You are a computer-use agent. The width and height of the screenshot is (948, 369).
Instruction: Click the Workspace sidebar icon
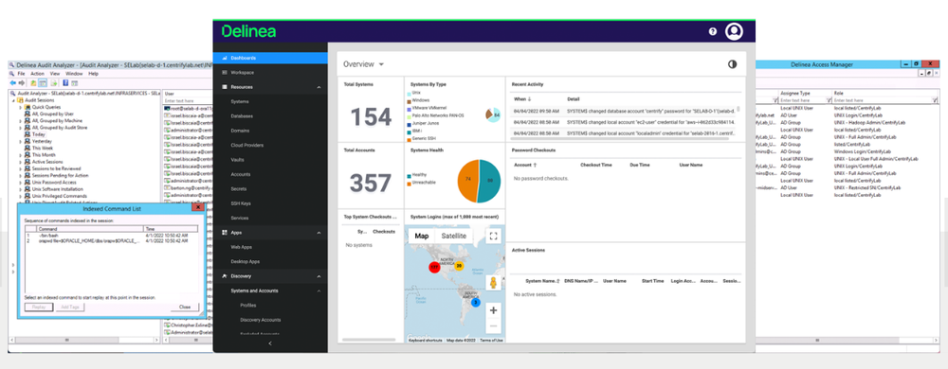(x=224, y=72)
